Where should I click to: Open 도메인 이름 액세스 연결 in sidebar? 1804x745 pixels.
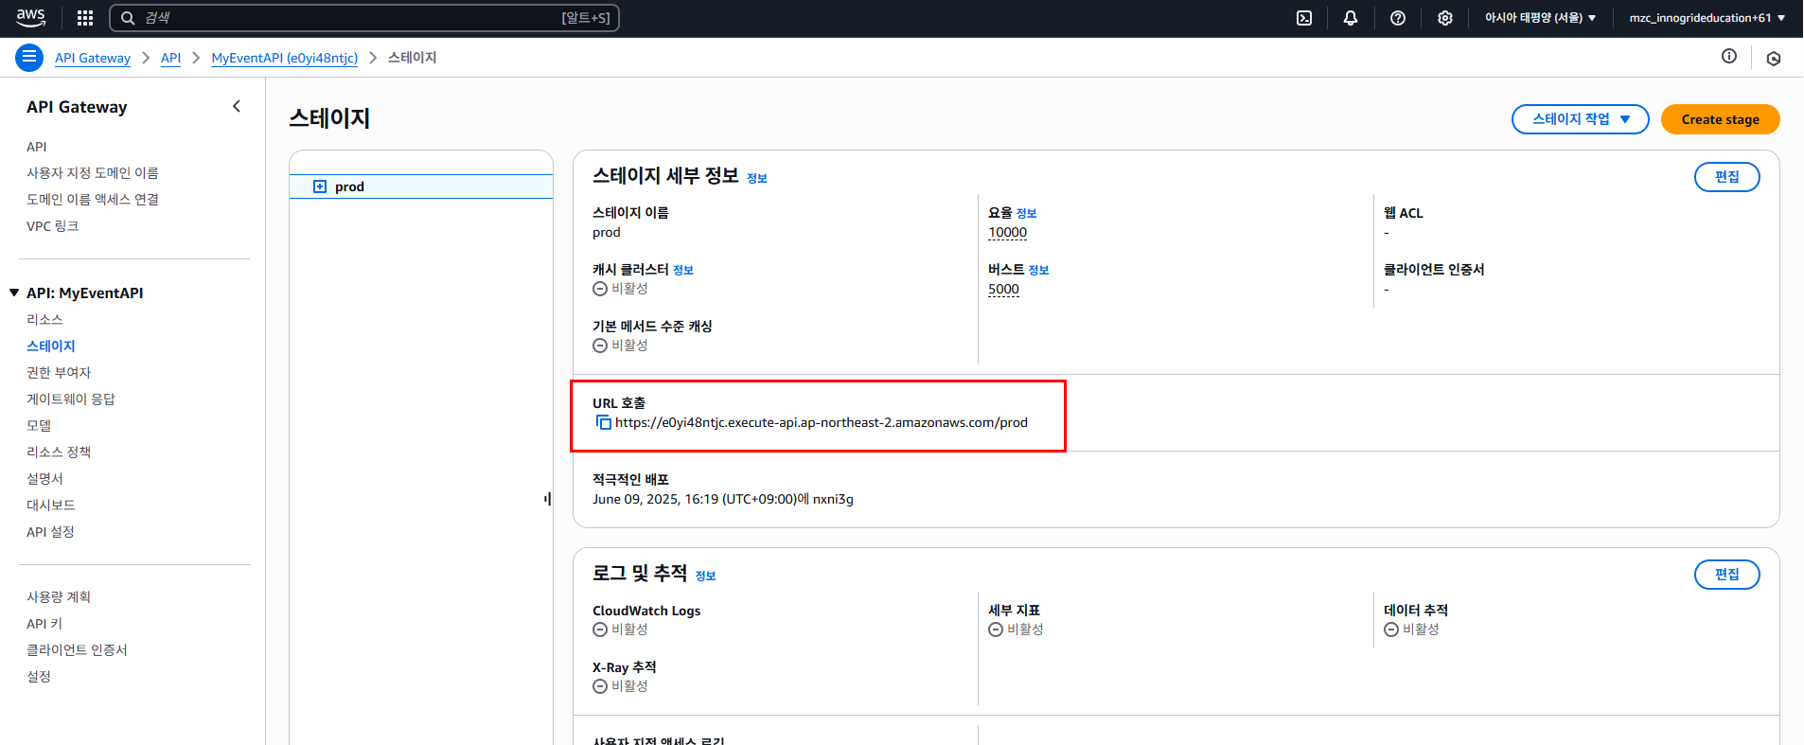pos(93,200)
